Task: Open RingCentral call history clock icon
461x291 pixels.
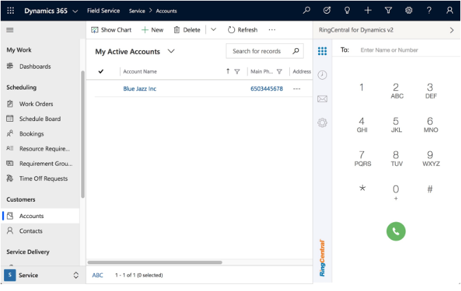Action: [x=322, y=75]
